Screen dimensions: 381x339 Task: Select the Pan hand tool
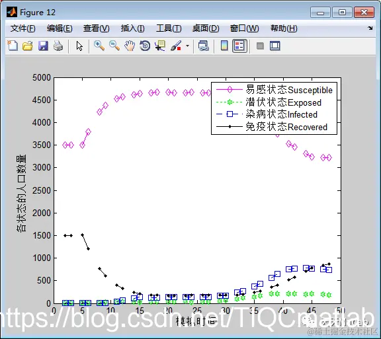[130, 46]
